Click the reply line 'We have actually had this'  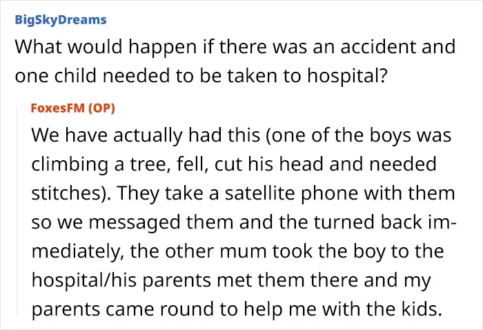point(241,135)
